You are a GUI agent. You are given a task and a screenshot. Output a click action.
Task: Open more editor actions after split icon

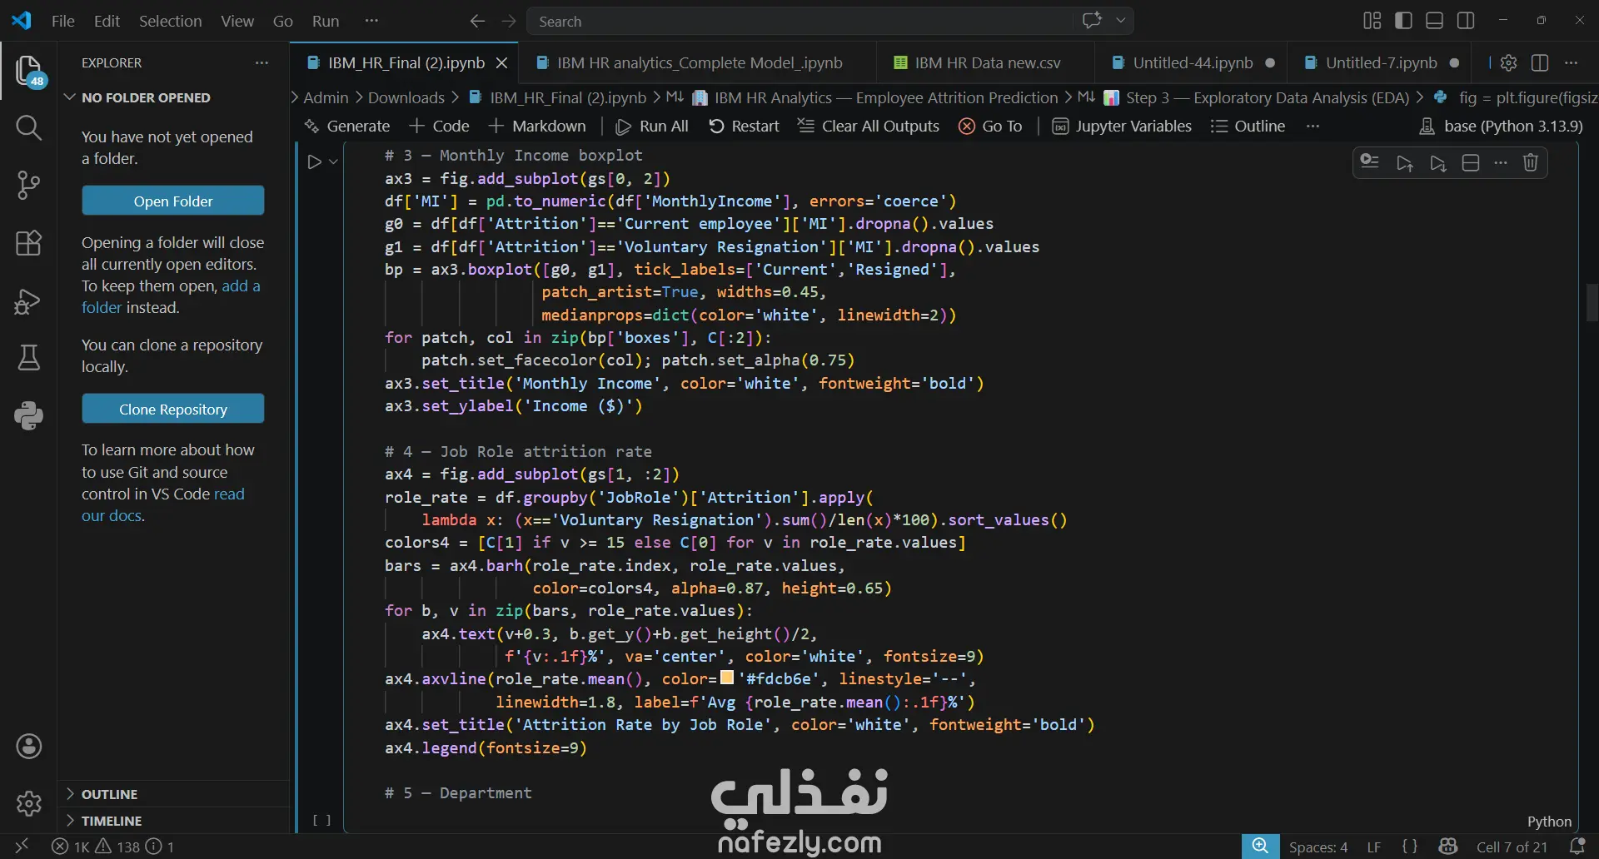click(x=1572, y=62)
